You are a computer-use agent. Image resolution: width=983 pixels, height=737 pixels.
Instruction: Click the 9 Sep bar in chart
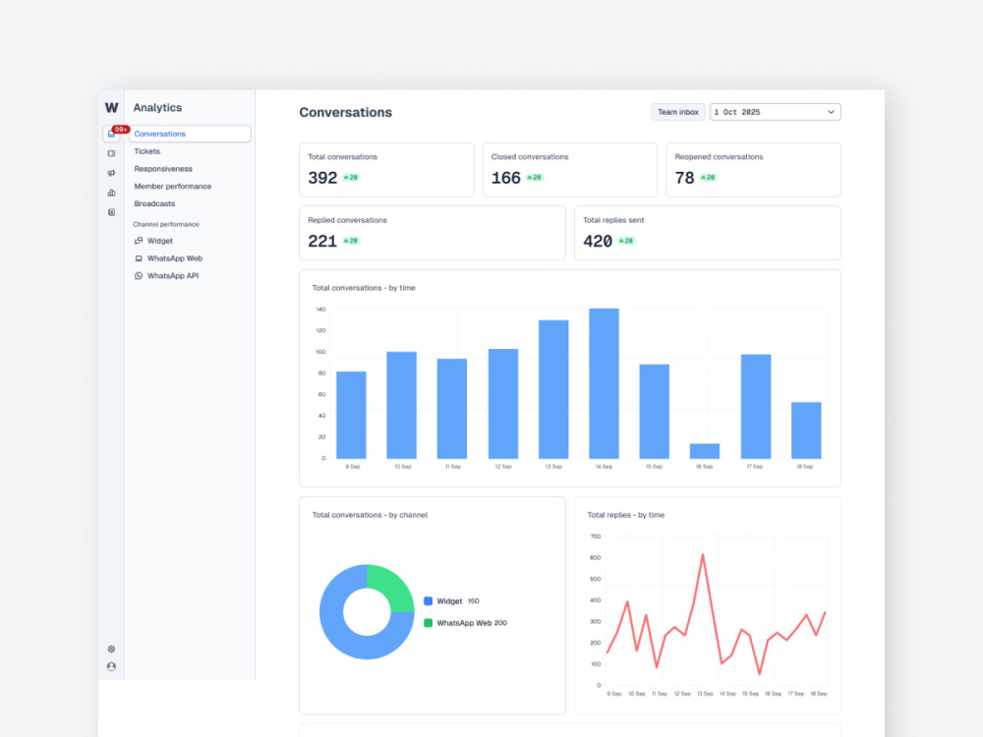[x=351, y=415]
